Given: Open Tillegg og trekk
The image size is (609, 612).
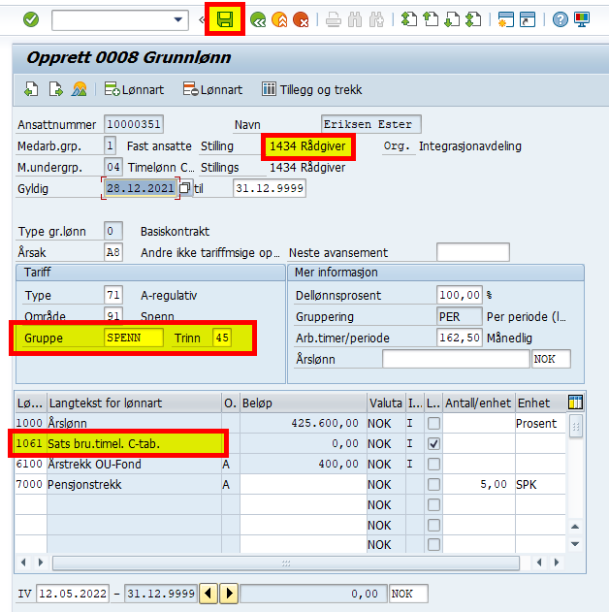Looking at the screenshot, I should tap(311, 89).
